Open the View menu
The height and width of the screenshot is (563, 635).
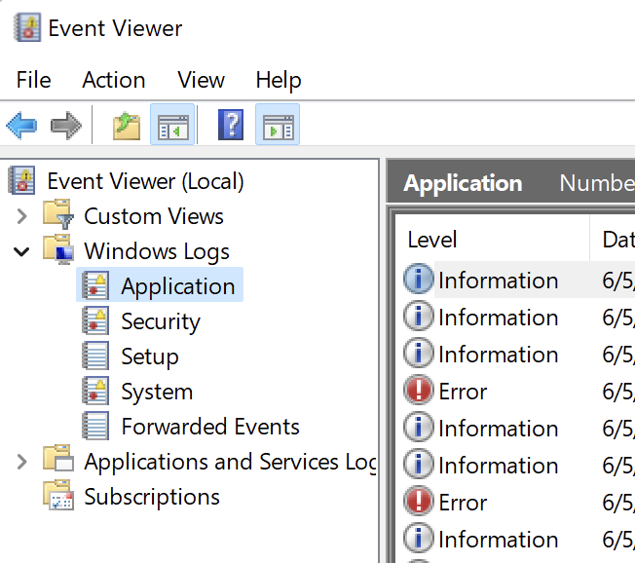click(x=202, y=80)
